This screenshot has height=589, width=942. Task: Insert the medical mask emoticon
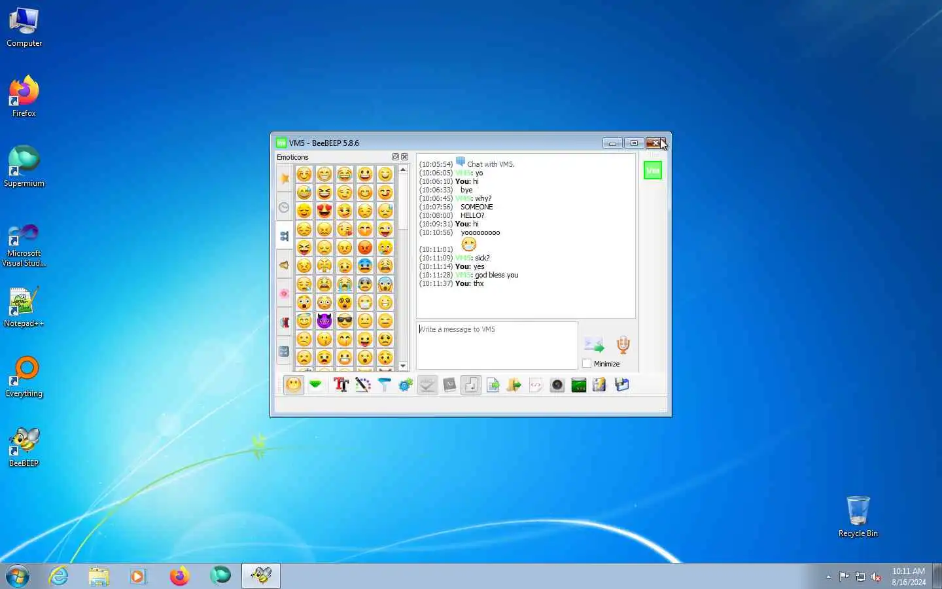click(365, 302)
